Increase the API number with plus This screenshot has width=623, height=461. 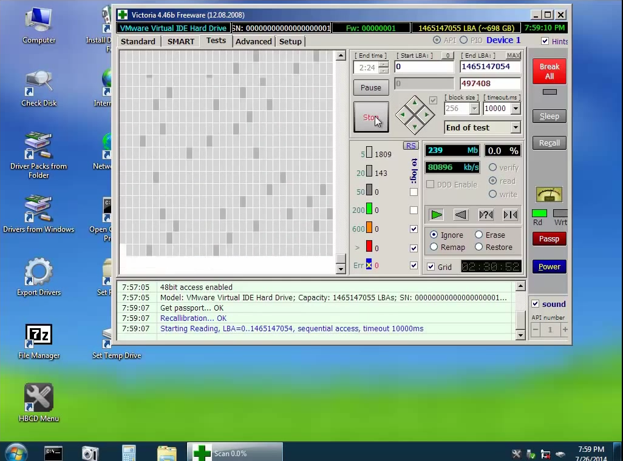(565, 329)
